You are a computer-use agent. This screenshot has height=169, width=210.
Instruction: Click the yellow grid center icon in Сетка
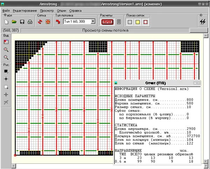pyautogui.click(x=48, y=22)
